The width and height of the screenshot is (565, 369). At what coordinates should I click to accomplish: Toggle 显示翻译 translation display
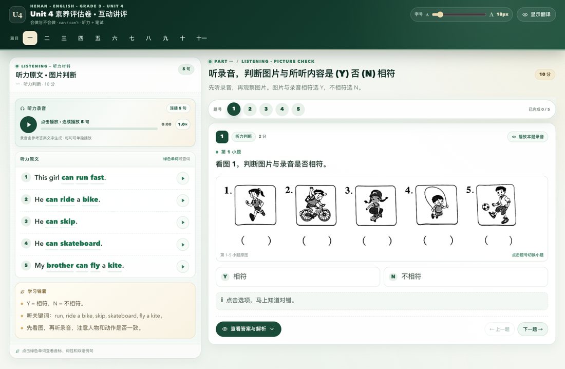coord(536,14)
